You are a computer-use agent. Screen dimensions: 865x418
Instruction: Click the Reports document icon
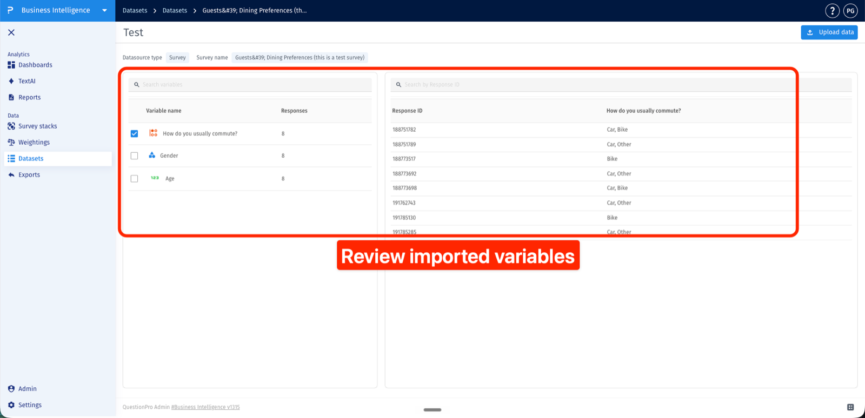[x=11, y=97]
